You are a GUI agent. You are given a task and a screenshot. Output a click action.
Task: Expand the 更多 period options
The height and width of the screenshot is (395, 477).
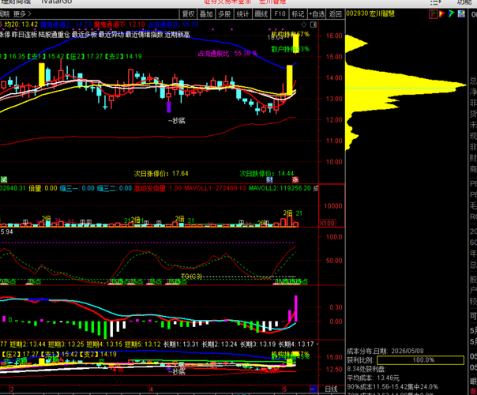pos(22,13)
